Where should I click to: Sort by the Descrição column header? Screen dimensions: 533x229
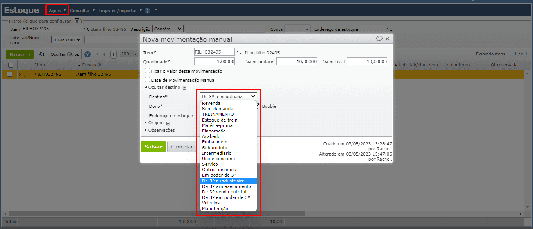point(93,65)
